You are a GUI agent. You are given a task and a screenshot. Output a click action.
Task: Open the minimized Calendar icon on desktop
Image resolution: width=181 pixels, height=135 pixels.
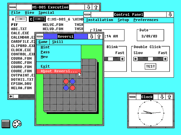(6, 124)
